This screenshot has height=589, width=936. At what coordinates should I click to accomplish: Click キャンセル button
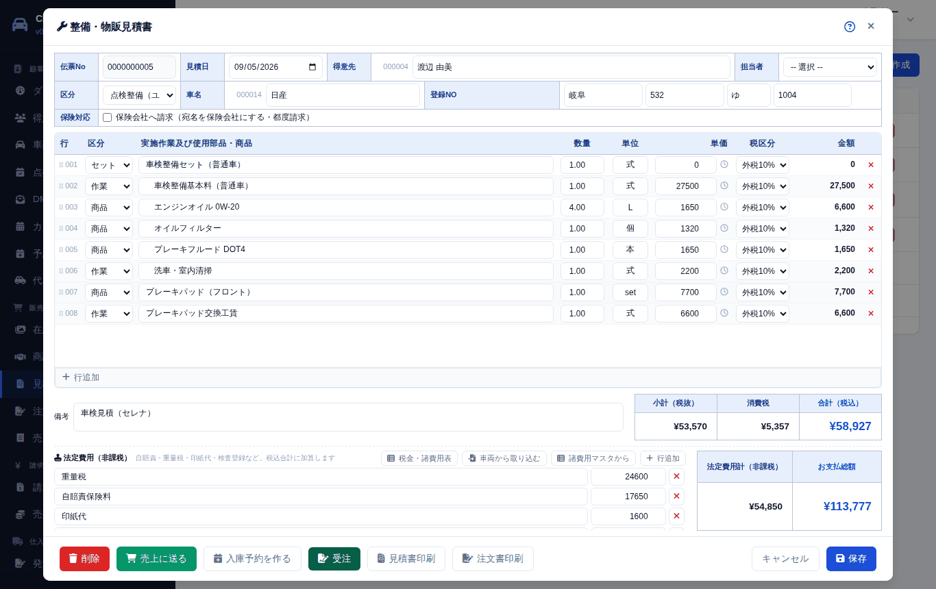(785, 559)
